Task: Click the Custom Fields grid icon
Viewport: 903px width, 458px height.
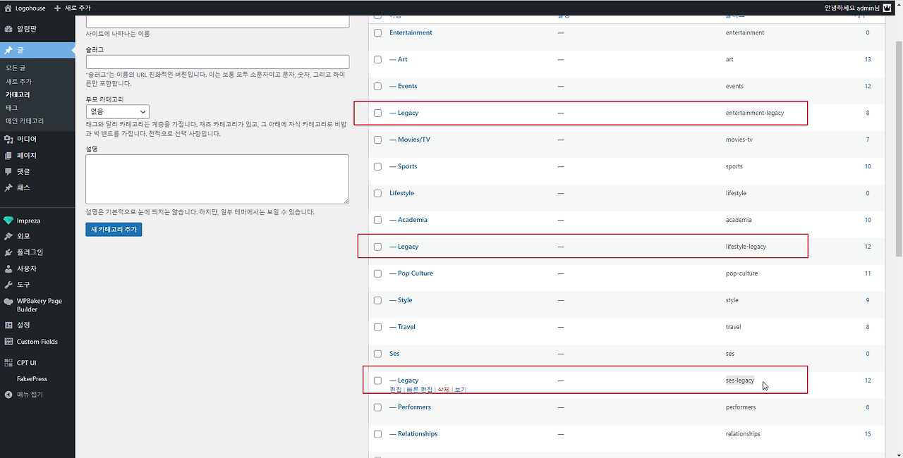Action: pyautogui.click(x=8, y=342)
